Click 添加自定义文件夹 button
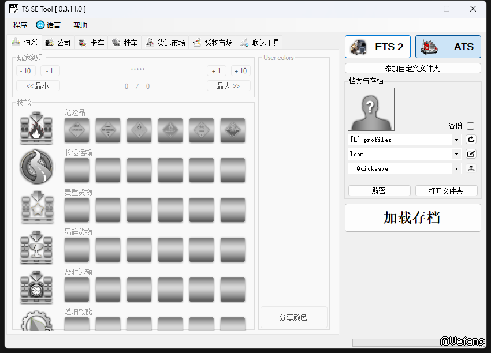 (x=412, y=68)
